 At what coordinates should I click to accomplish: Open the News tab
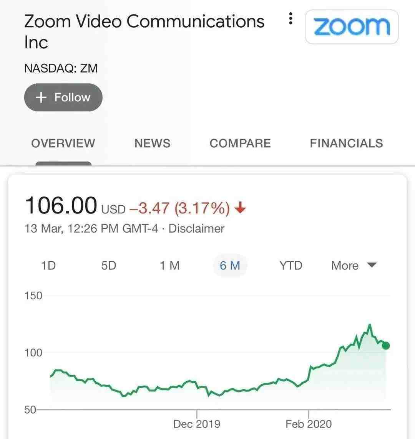(152, 144)
